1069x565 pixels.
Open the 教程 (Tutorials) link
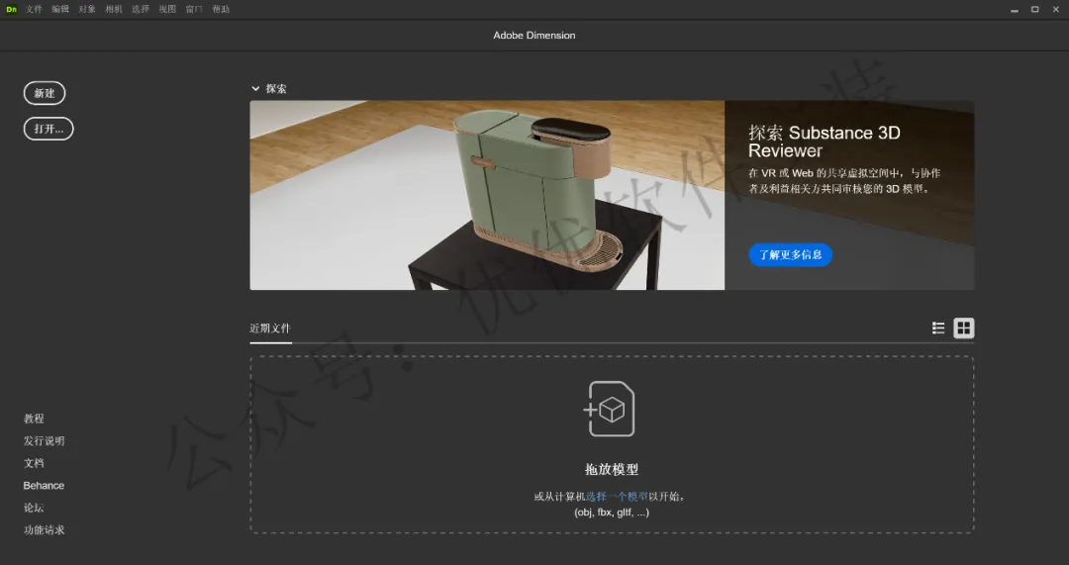click(x=34, y=419)
